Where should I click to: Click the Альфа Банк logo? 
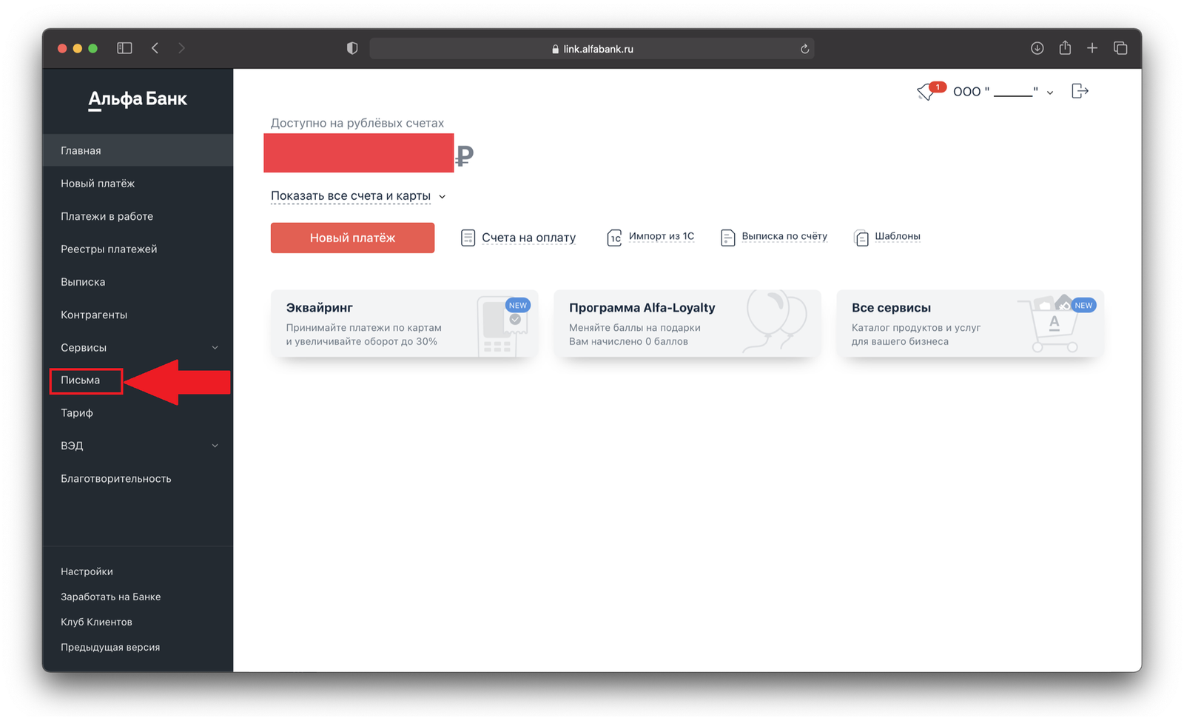[x=138, y=99]
